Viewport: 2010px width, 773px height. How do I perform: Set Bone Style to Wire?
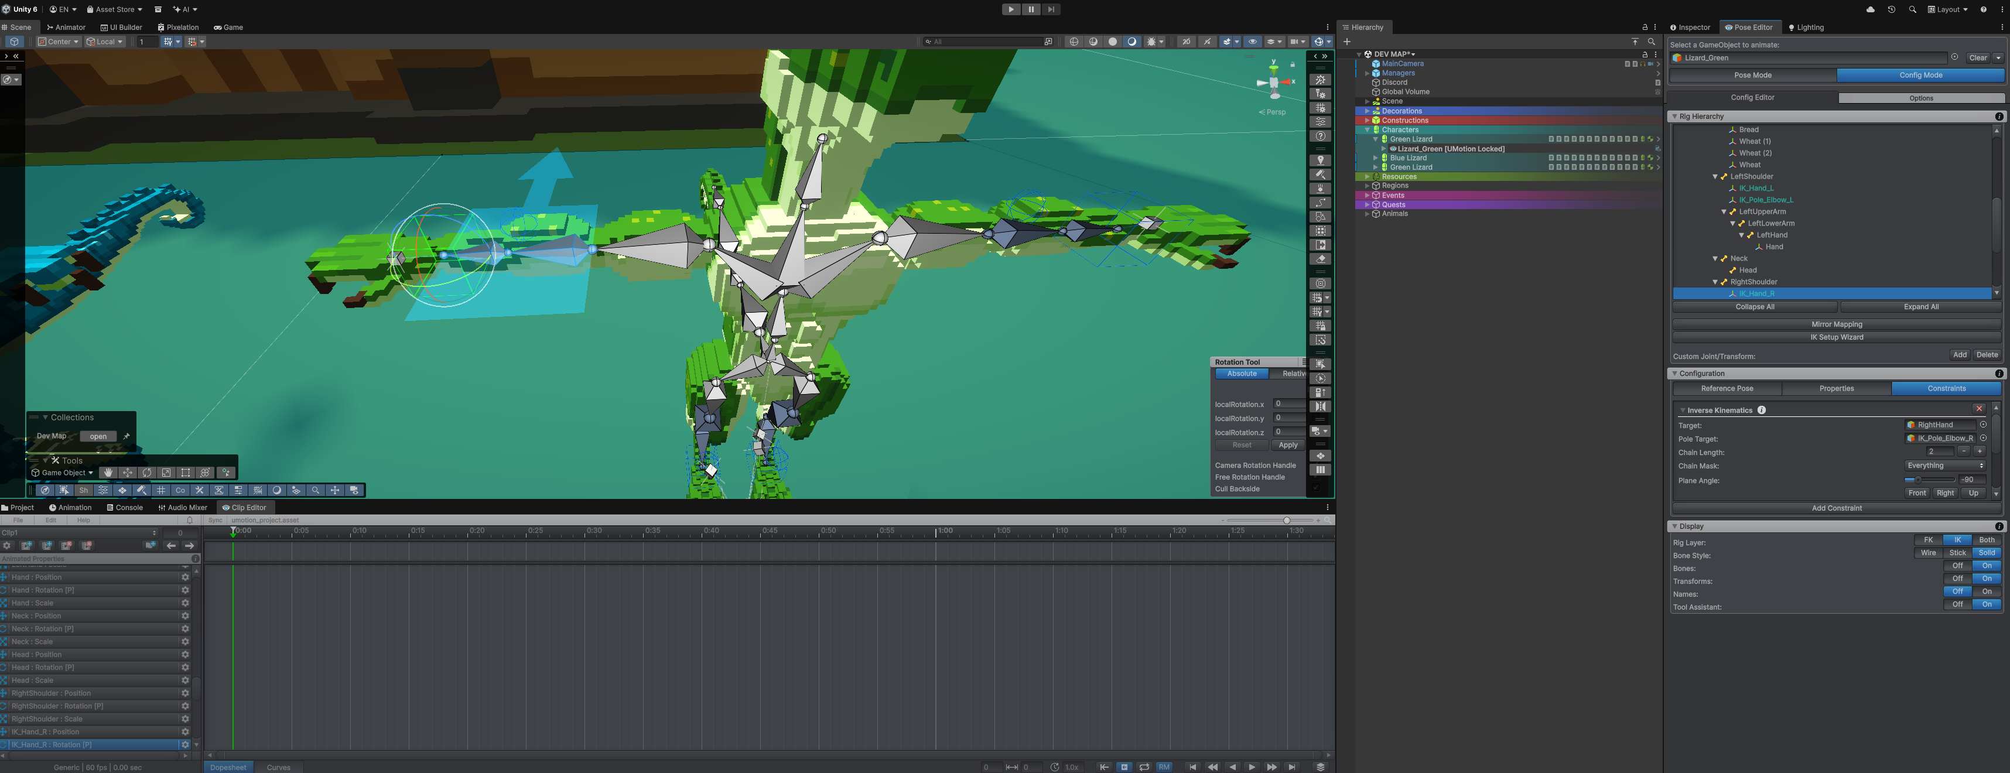point(1928,553)
